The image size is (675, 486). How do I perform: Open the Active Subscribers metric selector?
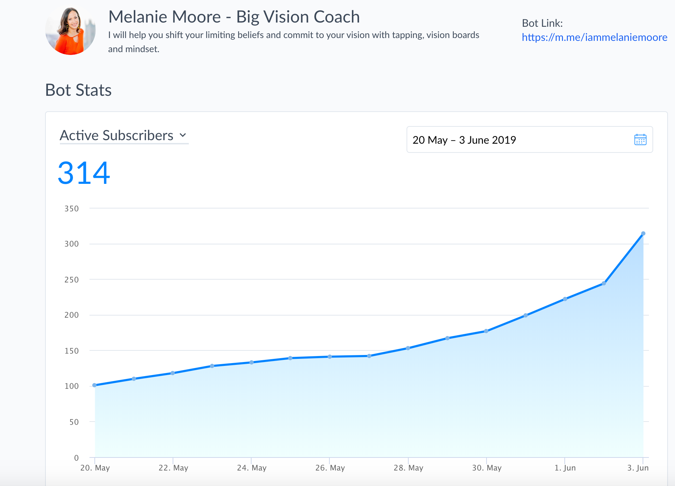(x=117, y=136)
